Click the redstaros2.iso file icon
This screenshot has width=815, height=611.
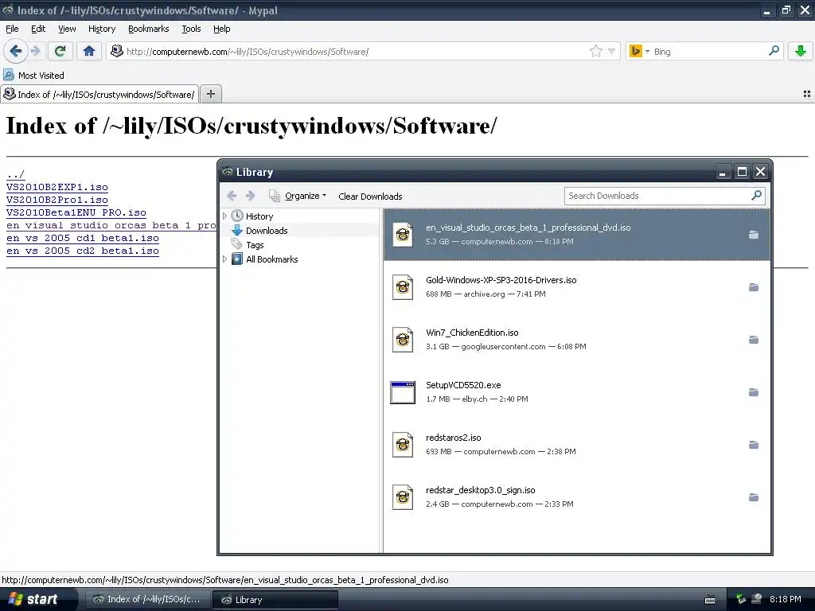(402, 445)
